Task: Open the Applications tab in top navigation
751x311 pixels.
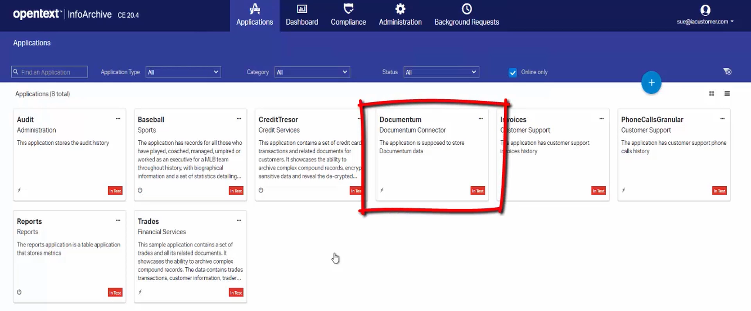Action: coord(255,15)
